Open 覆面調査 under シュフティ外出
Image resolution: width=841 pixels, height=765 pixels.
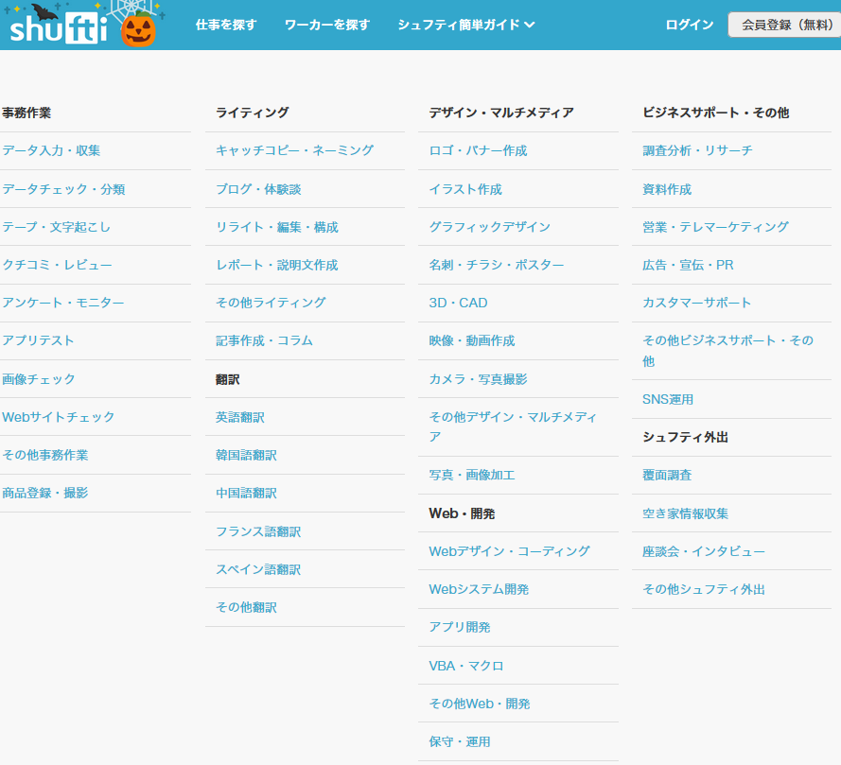coord(667,475)
